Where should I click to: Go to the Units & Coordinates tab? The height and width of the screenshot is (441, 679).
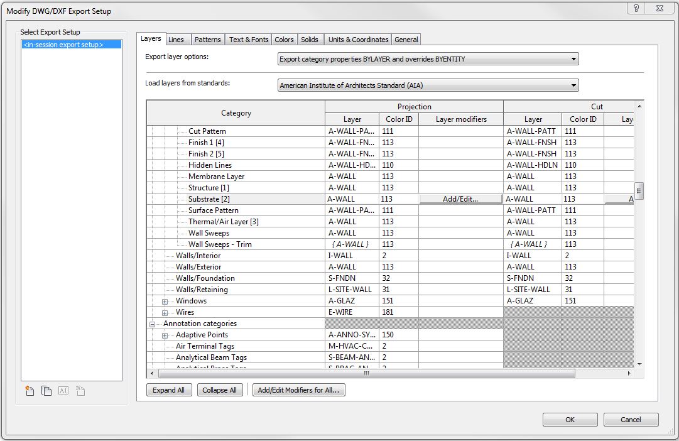point(358,40)
